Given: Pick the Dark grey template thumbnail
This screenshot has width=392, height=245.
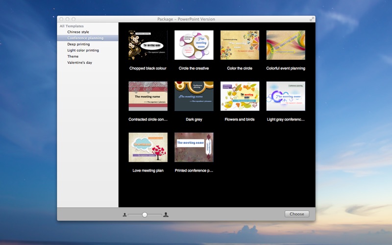Looking at the screenshot, I should point(194,96).
